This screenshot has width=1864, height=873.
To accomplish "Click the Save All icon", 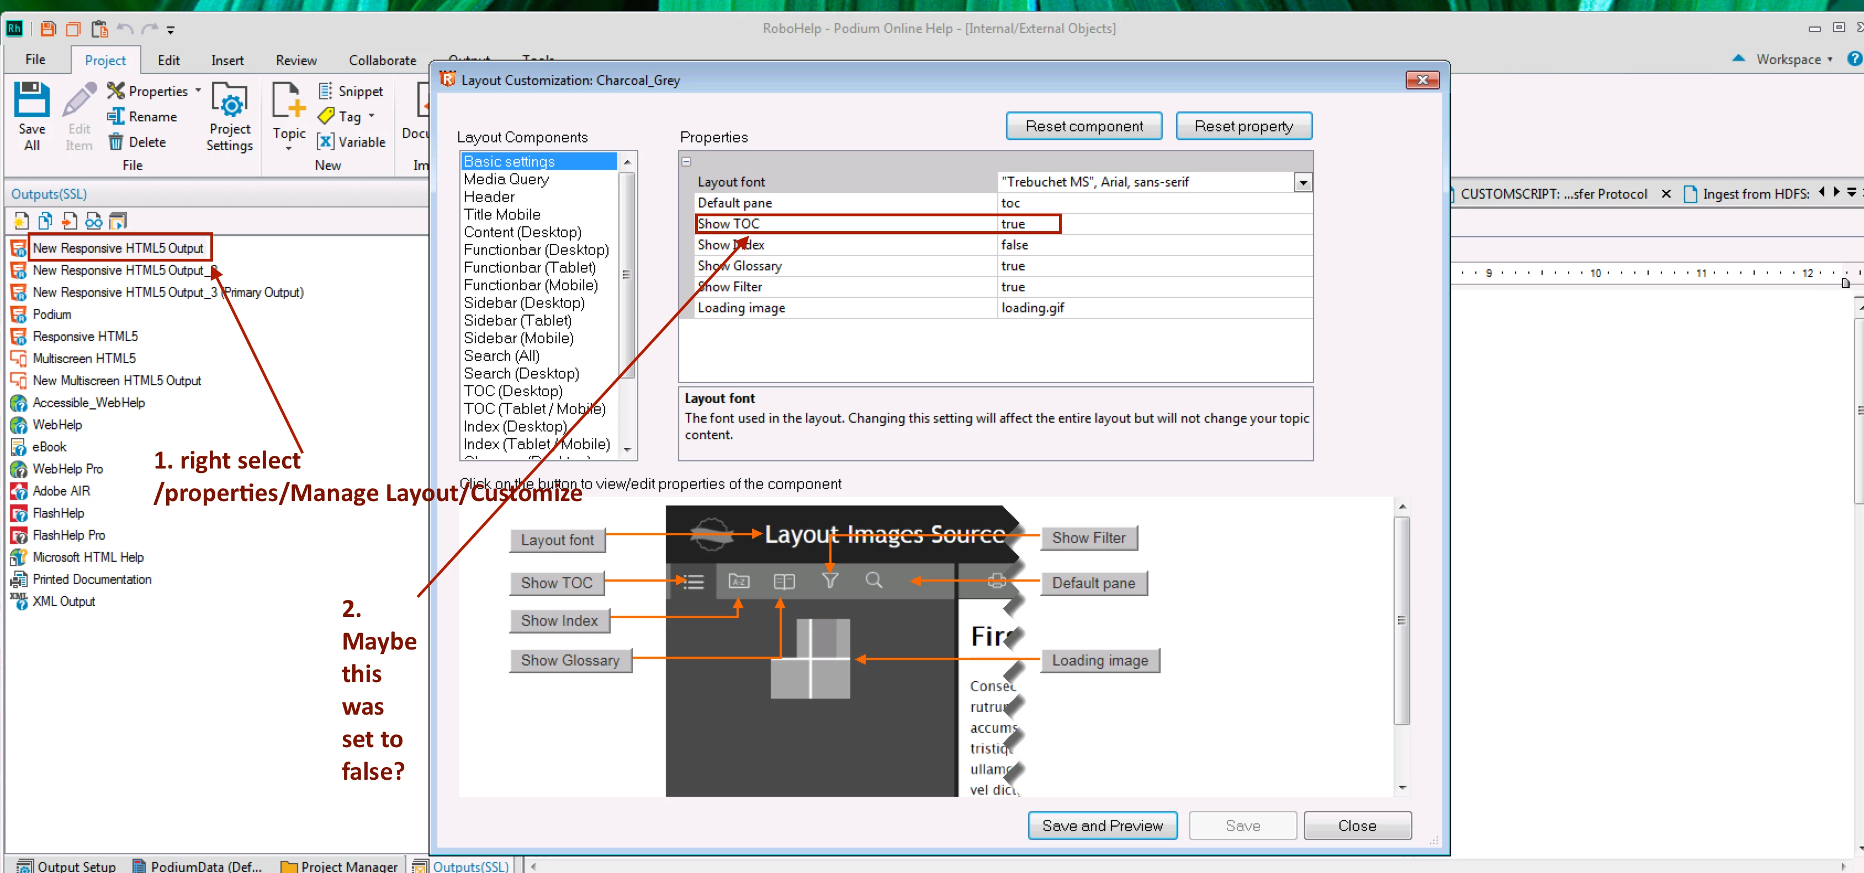I will pyautogui.click(x=32, y=100).
